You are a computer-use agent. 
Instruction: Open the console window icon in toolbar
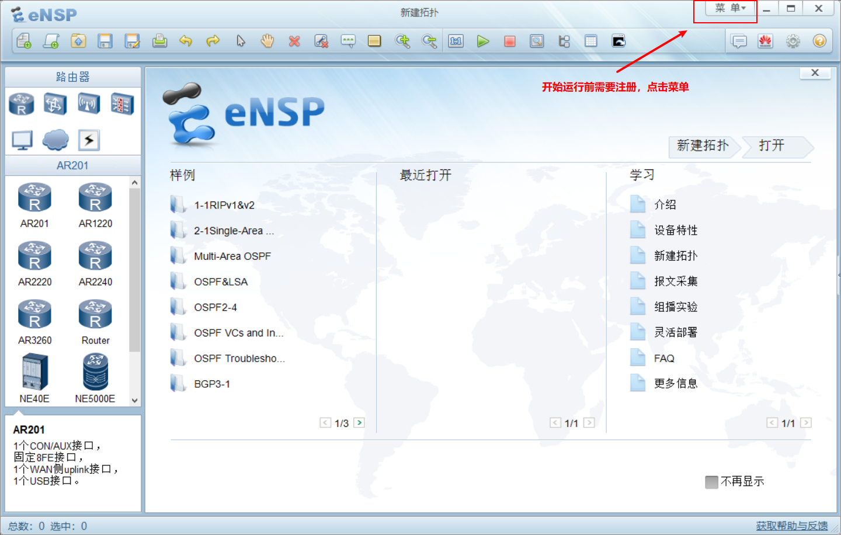coord(618,41)
